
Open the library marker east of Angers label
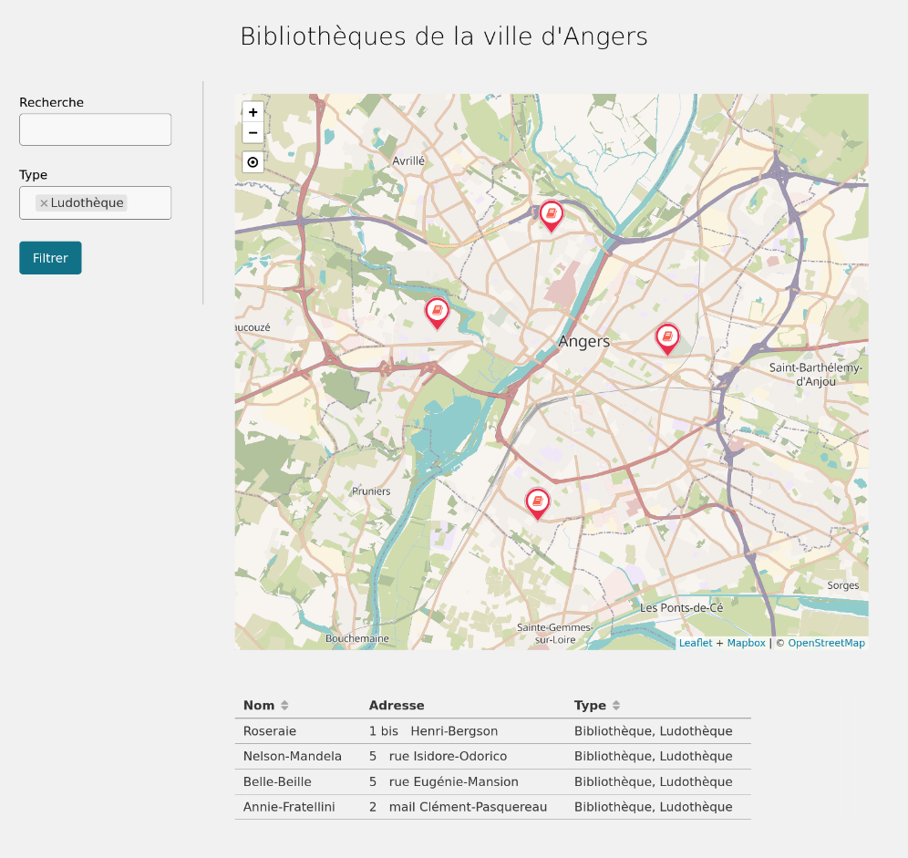(667, 339)
